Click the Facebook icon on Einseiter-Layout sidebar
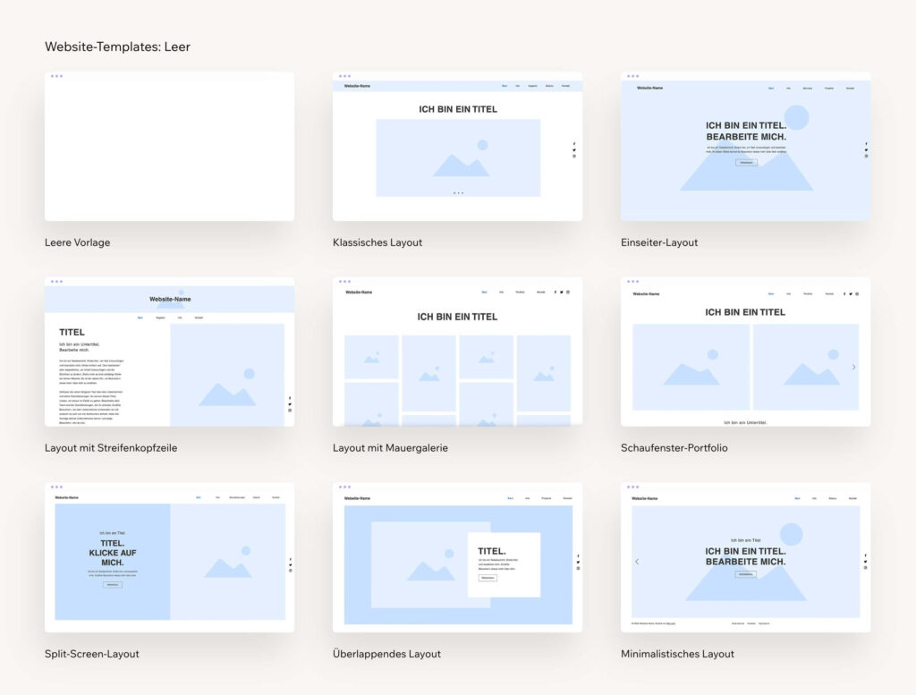Image resolution: width=916 pixels, height=695 pixels. tap(866, 142)
